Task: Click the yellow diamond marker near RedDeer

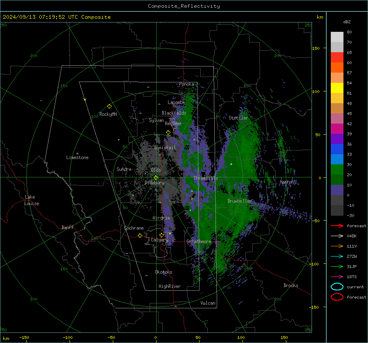Action: pyautogui.click(x=168, y=133)
